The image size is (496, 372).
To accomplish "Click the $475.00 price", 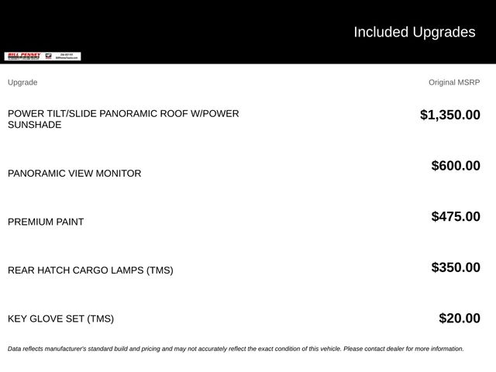I will [x=456, y=216].
